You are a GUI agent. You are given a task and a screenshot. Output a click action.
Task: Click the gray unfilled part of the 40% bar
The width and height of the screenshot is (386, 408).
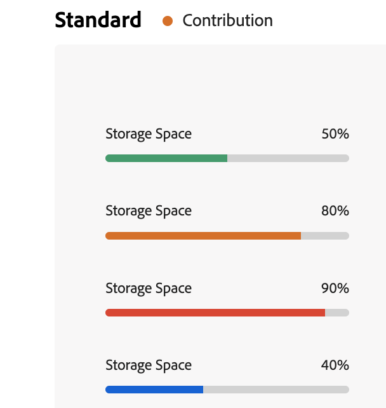(x=276, y=390)
